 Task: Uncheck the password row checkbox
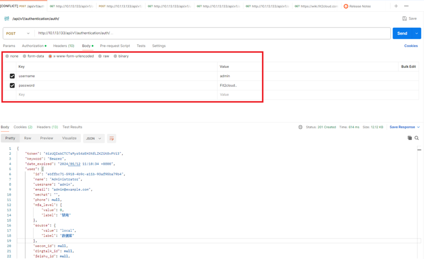(x=12, y=86)
